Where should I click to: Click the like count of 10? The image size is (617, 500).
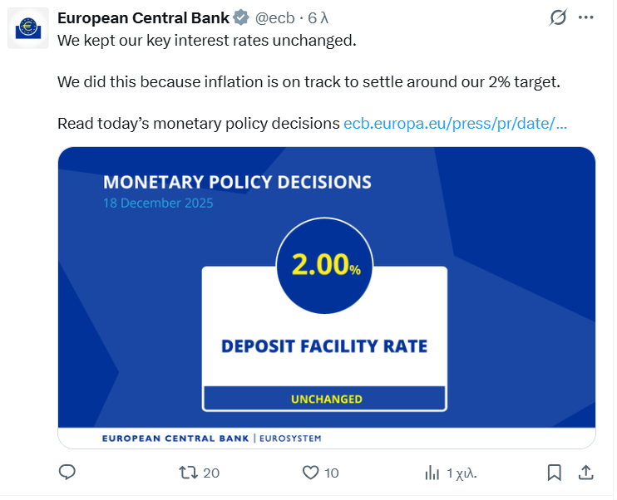tap(332, 473)
